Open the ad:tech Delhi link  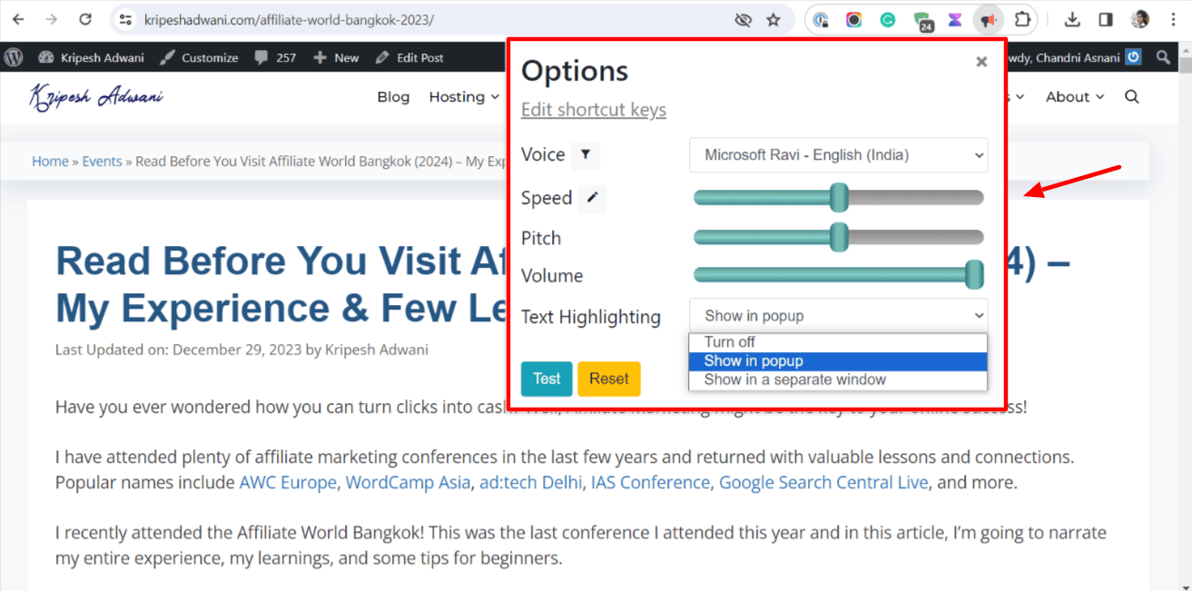531,482
